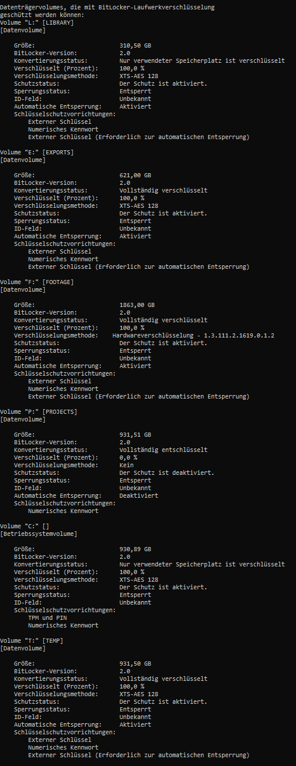The width and height of the screenshot is (296, 766).
Task: Click the 930,89 GB size value
Action: coord(135,549)
